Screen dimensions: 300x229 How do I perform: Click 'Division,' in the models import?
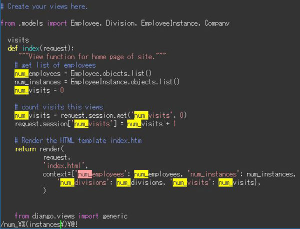[x=121, y=23]
